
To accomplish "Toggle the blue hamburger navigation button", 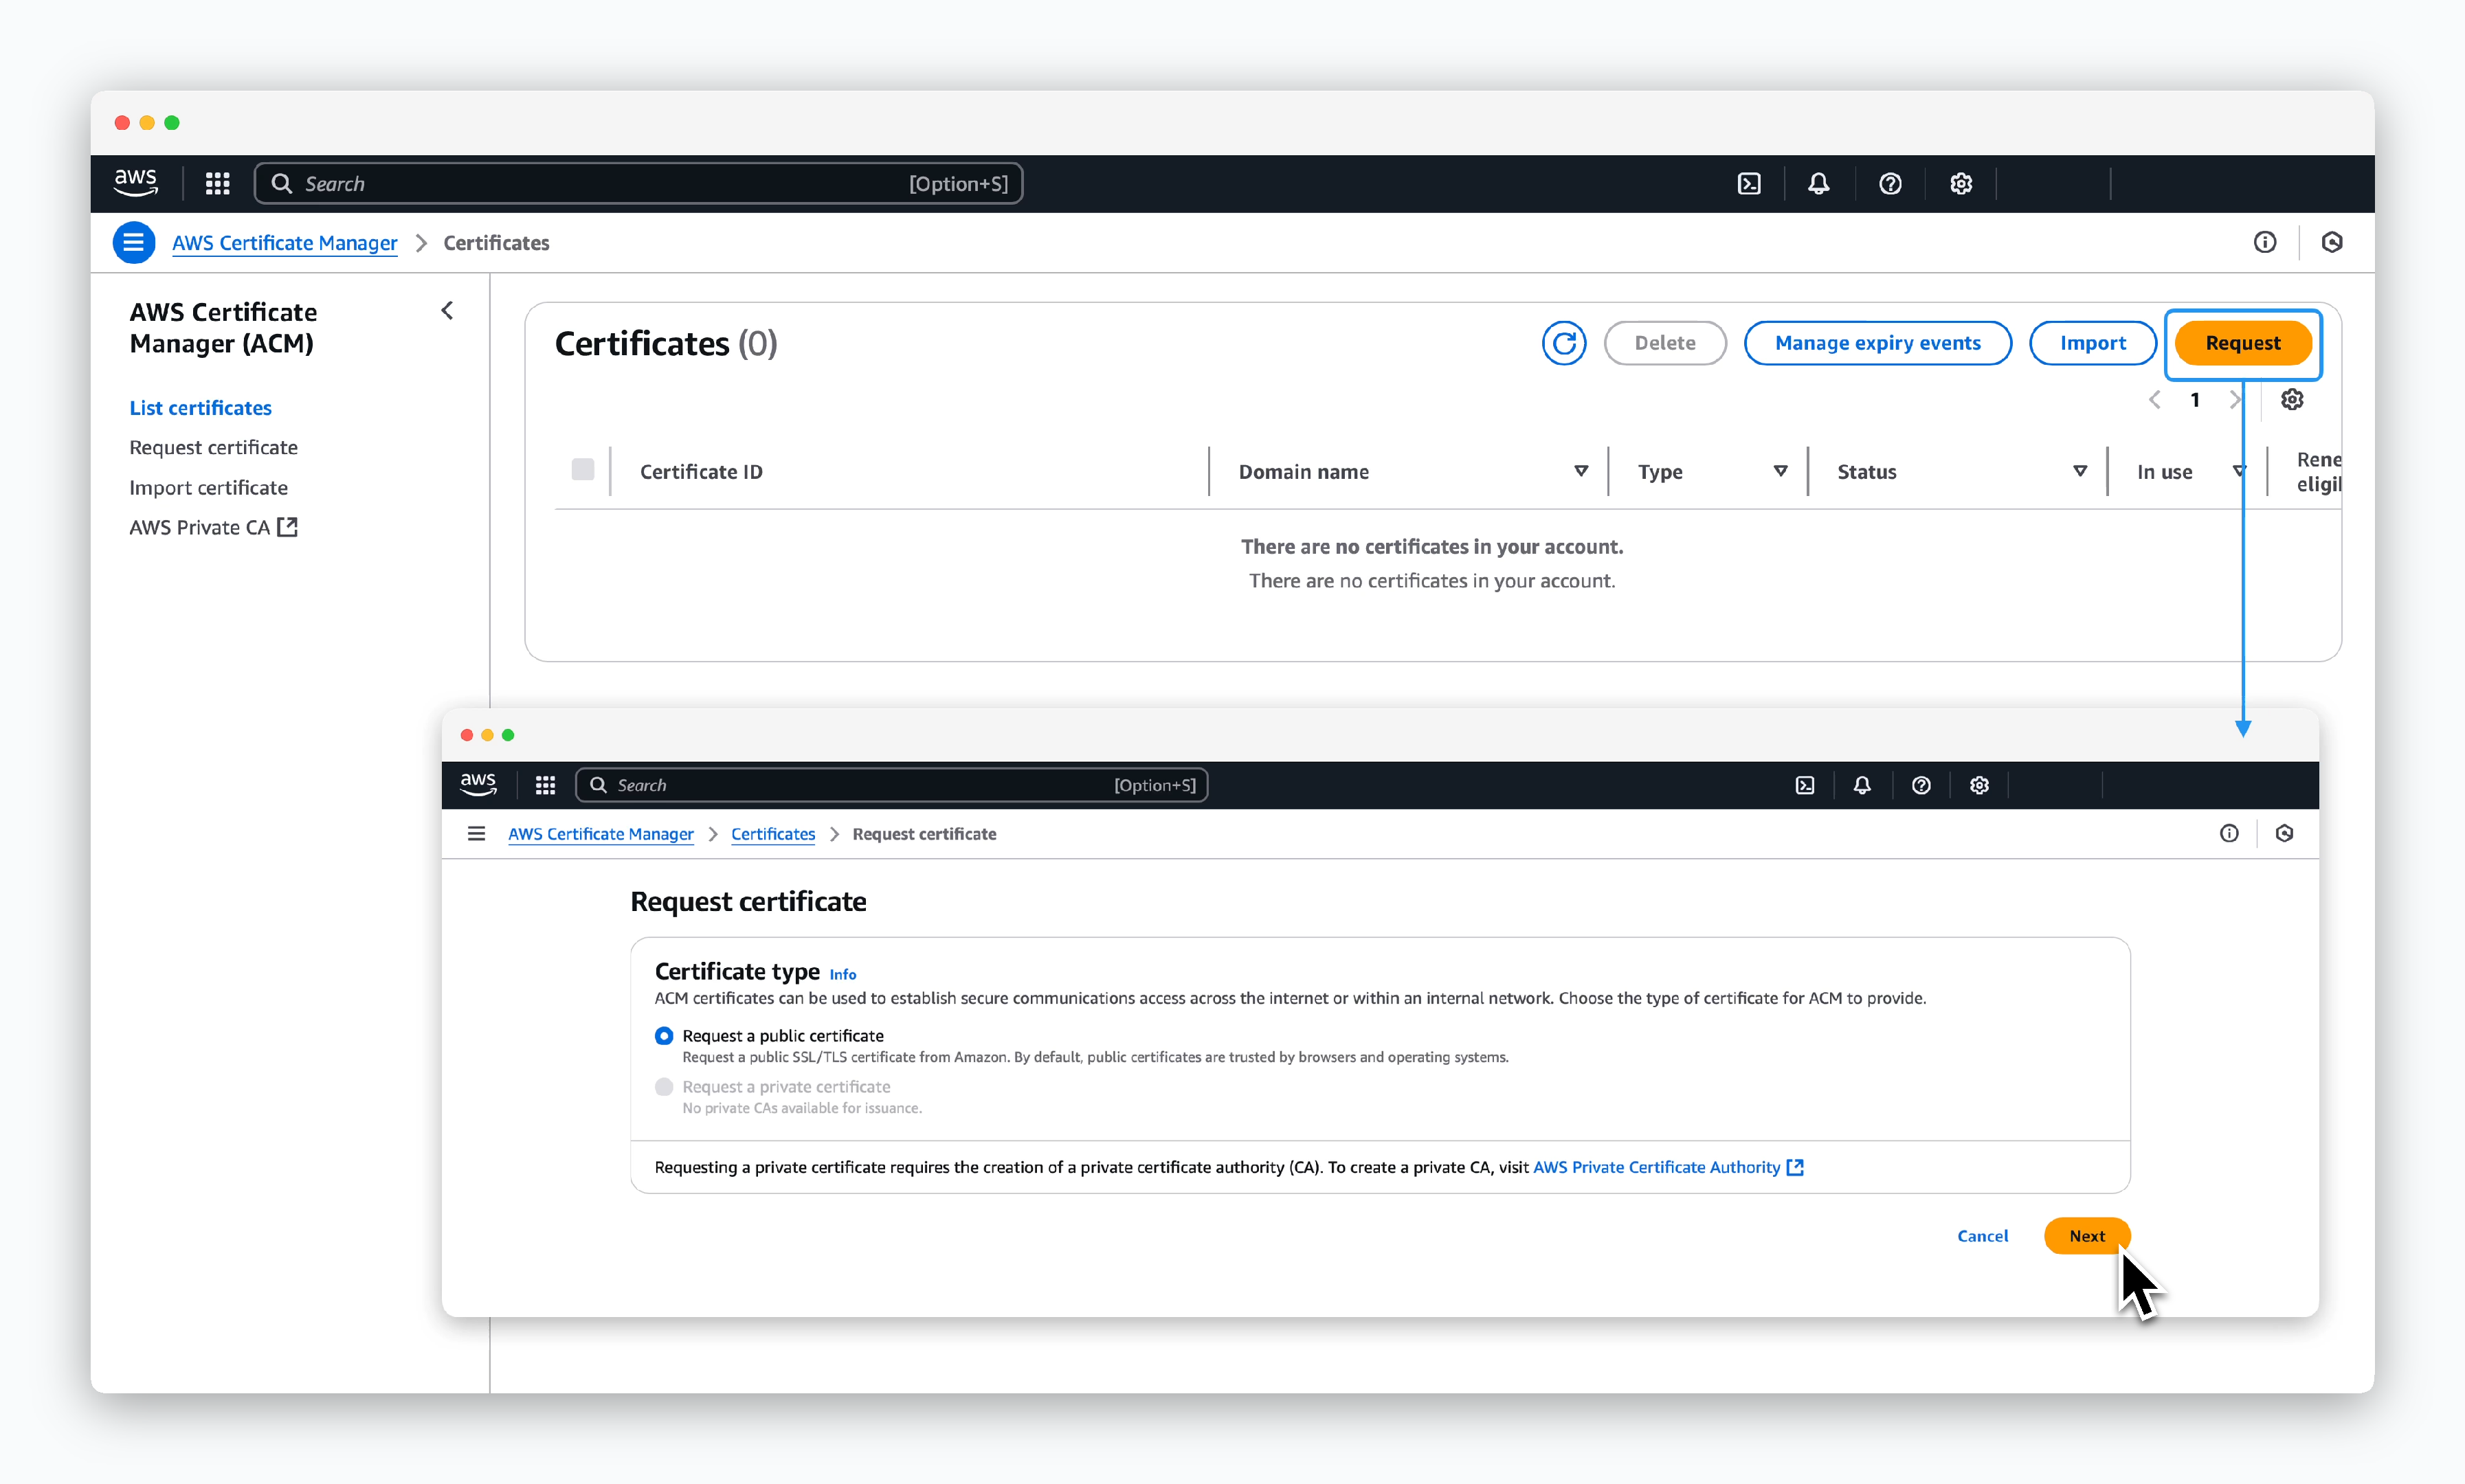I will (133, 242).
